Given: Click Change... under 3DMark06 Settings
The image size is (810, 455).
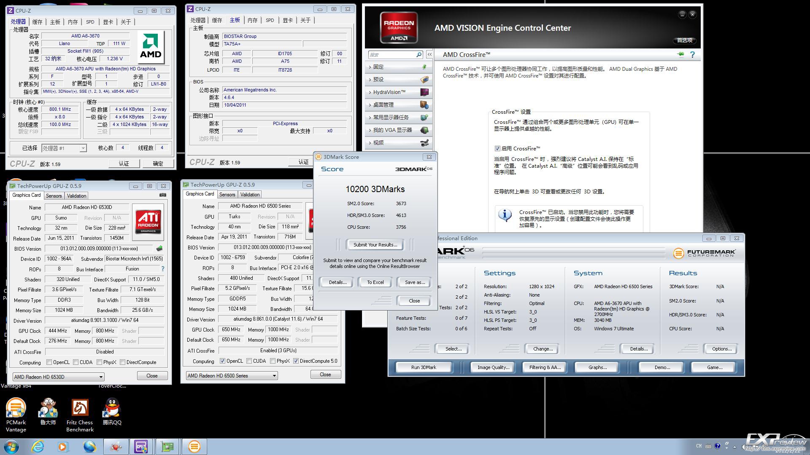Looking at the screenshot, I should 543,349.
